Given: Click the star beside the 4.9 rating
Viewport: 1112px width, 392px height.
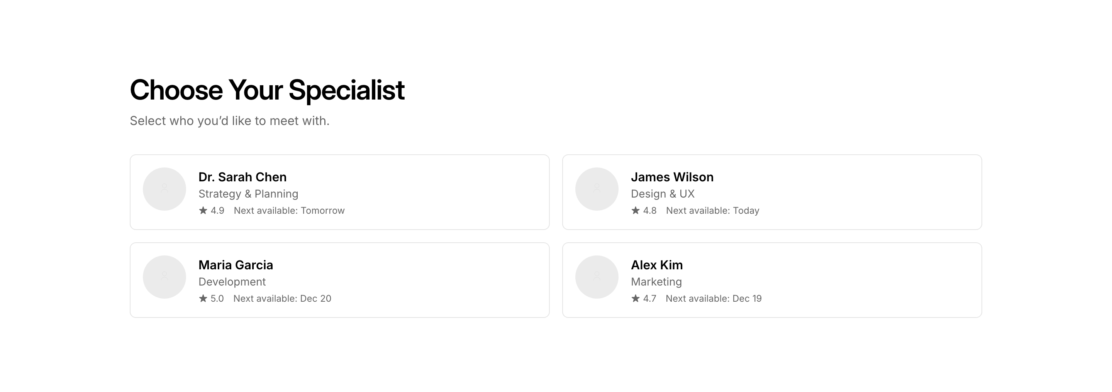Looking at the screenshot, I should click(x=203, y=210).
